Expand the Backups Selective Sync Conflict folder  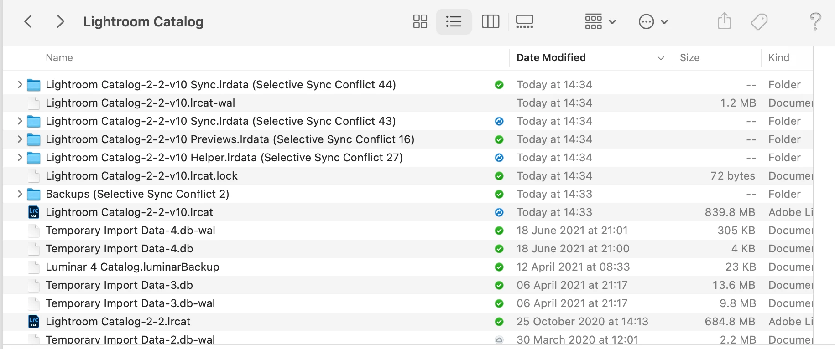[x=20, y=194]
